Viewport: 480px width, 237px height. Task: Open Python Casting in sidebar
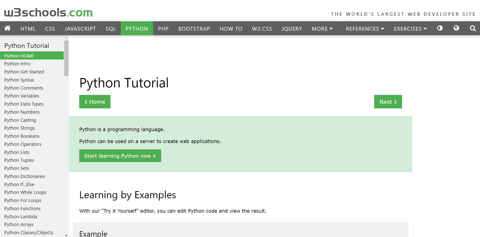(x=20, y=120)
